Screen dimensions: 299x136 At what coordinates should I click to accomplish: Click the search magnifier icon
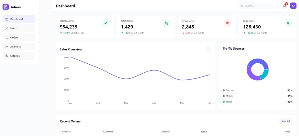click(x=242, y=6)
